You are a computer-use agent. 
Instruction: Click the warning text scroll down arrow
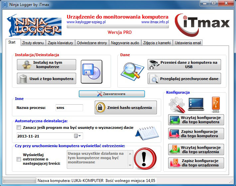coord(130,165)
